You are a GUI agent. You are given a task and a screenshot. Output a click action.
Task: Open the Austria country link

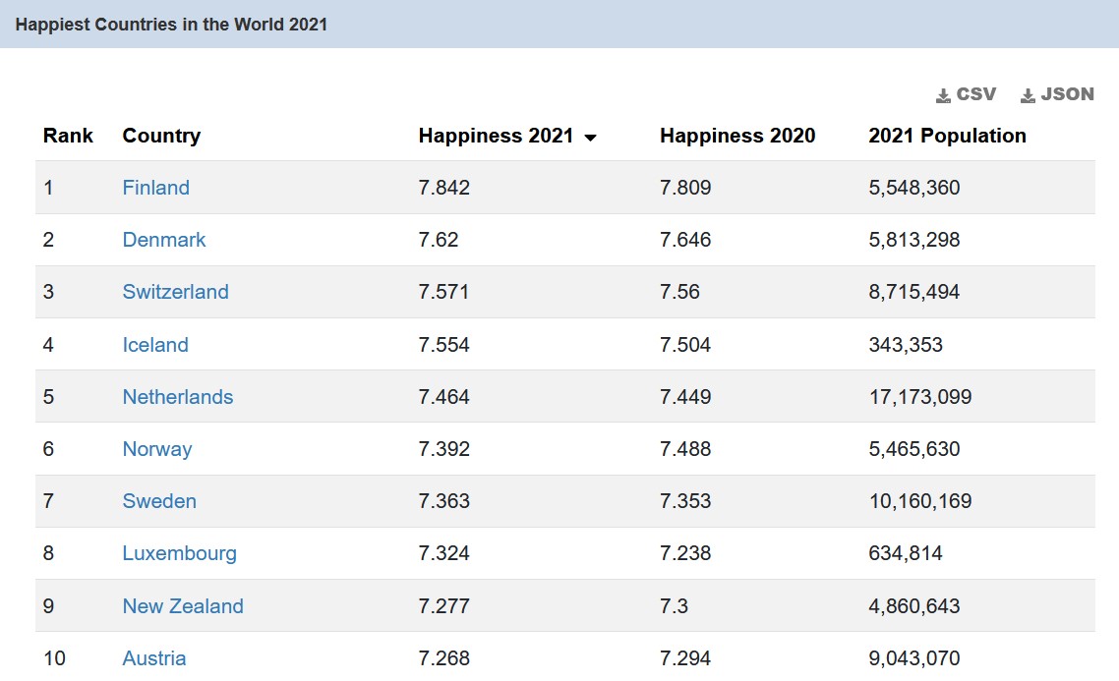pos(154,658)
